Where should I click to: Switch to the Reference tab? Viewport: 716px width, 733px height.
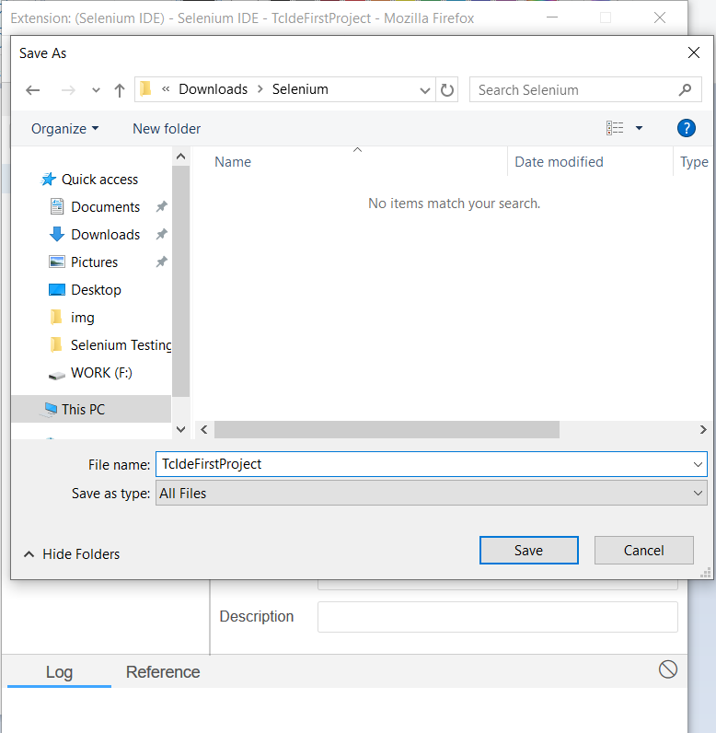(163, 671)
